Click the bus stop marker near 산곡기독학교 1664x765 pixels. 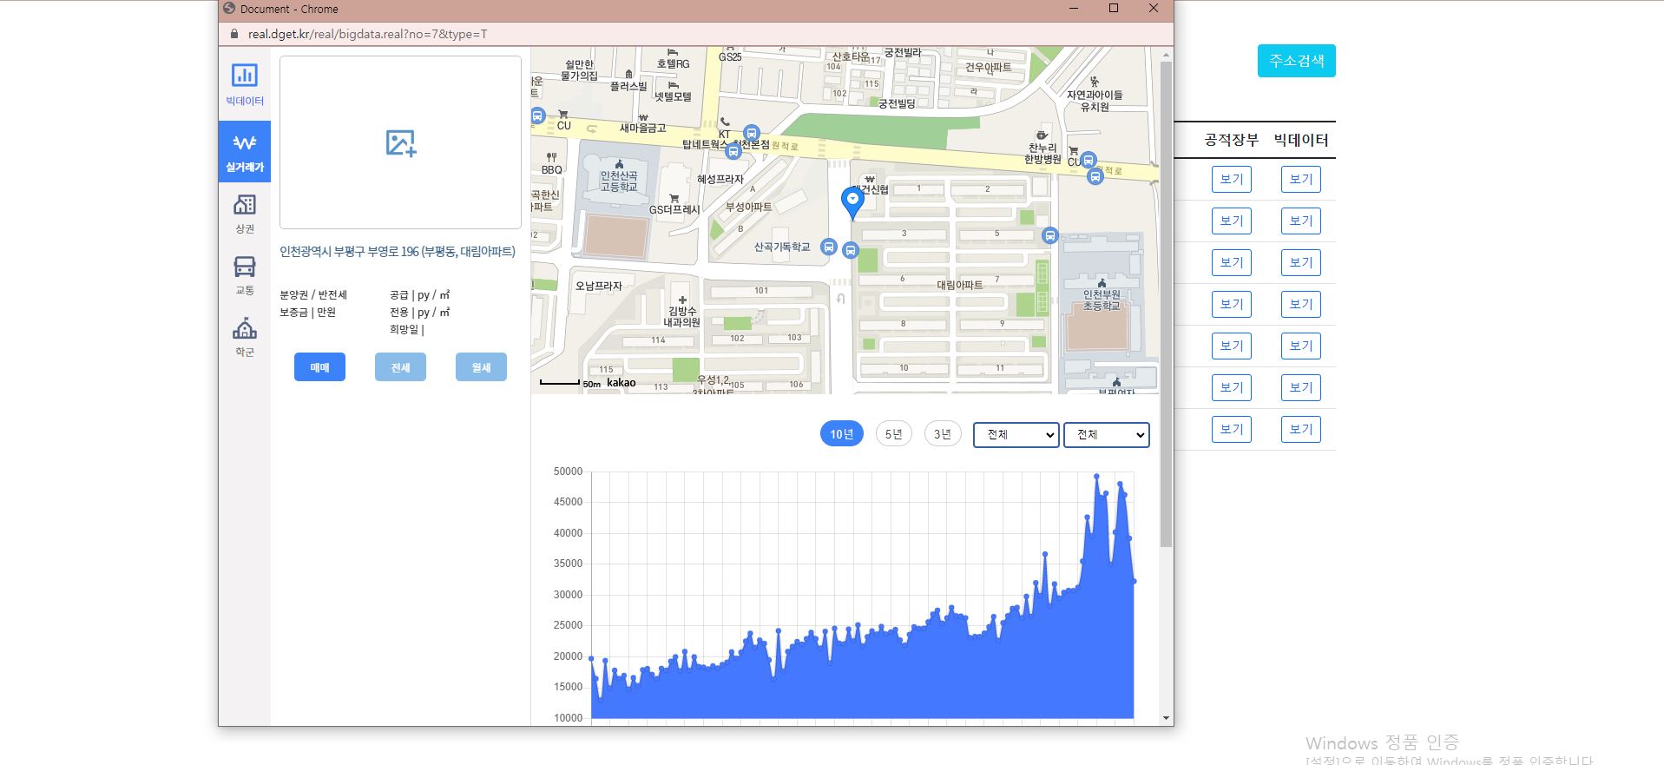pos(829,247)
